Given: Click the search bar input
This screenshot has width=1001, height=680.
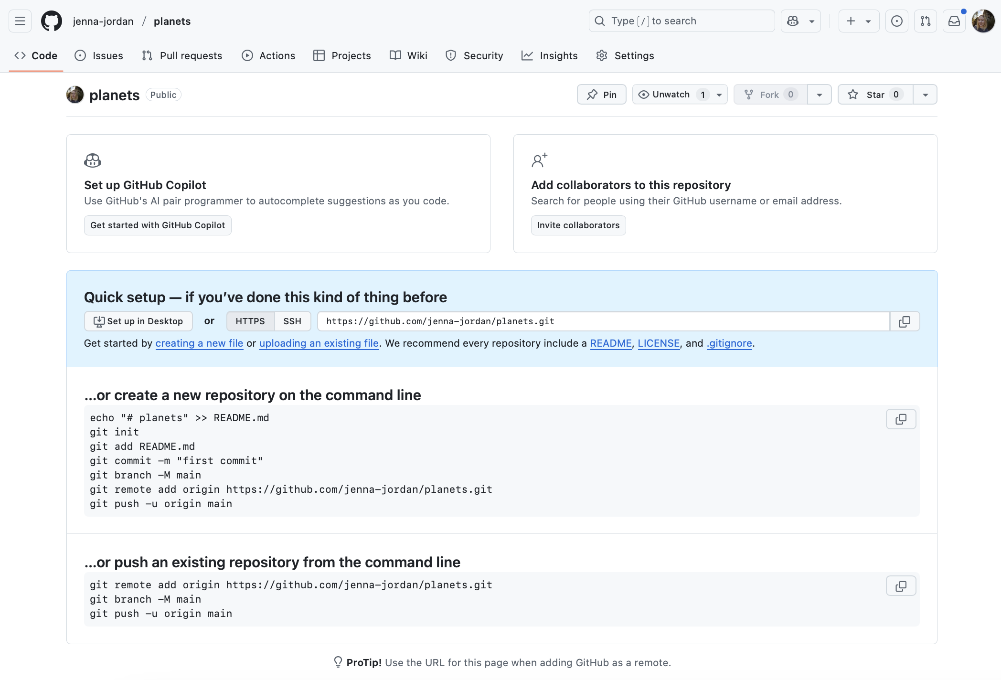Looking at the screenshot, I should pyautogui.click(x=682, y=21).
